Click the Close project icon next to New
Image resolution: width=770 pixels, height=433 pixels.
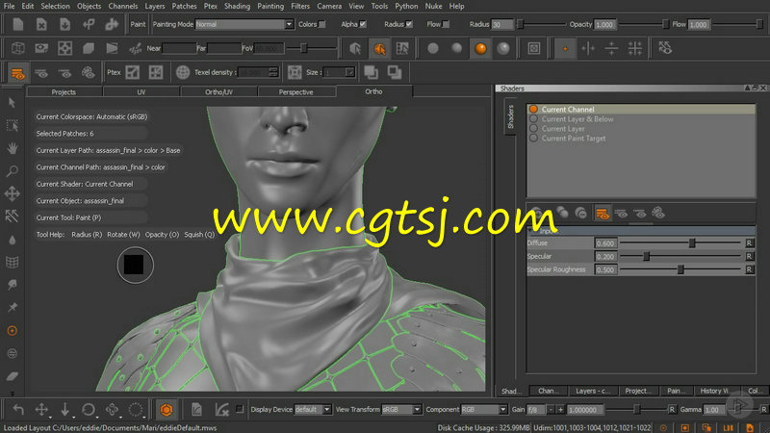41,24
